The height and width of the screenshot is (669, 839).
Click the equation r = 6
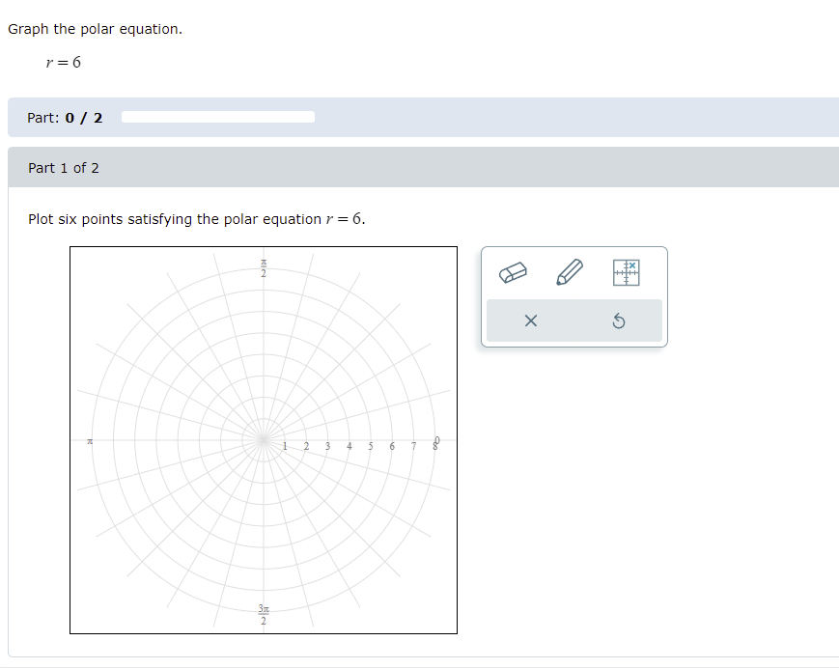[63, 62]
